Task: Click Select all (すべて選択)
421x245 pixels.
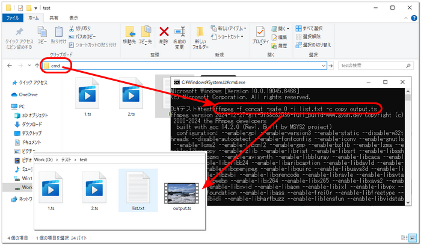Action: [309, 28]
